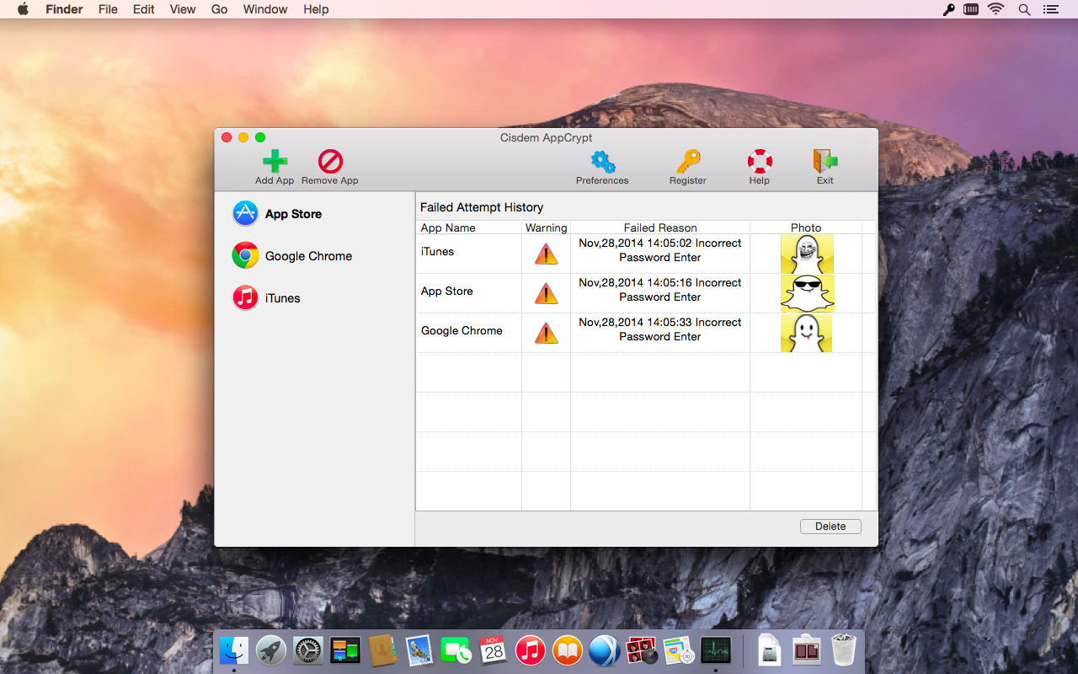Select the App Store cell in the history table
The height and width of the screenshot is (674, 1078).
(x=447, y=291)
